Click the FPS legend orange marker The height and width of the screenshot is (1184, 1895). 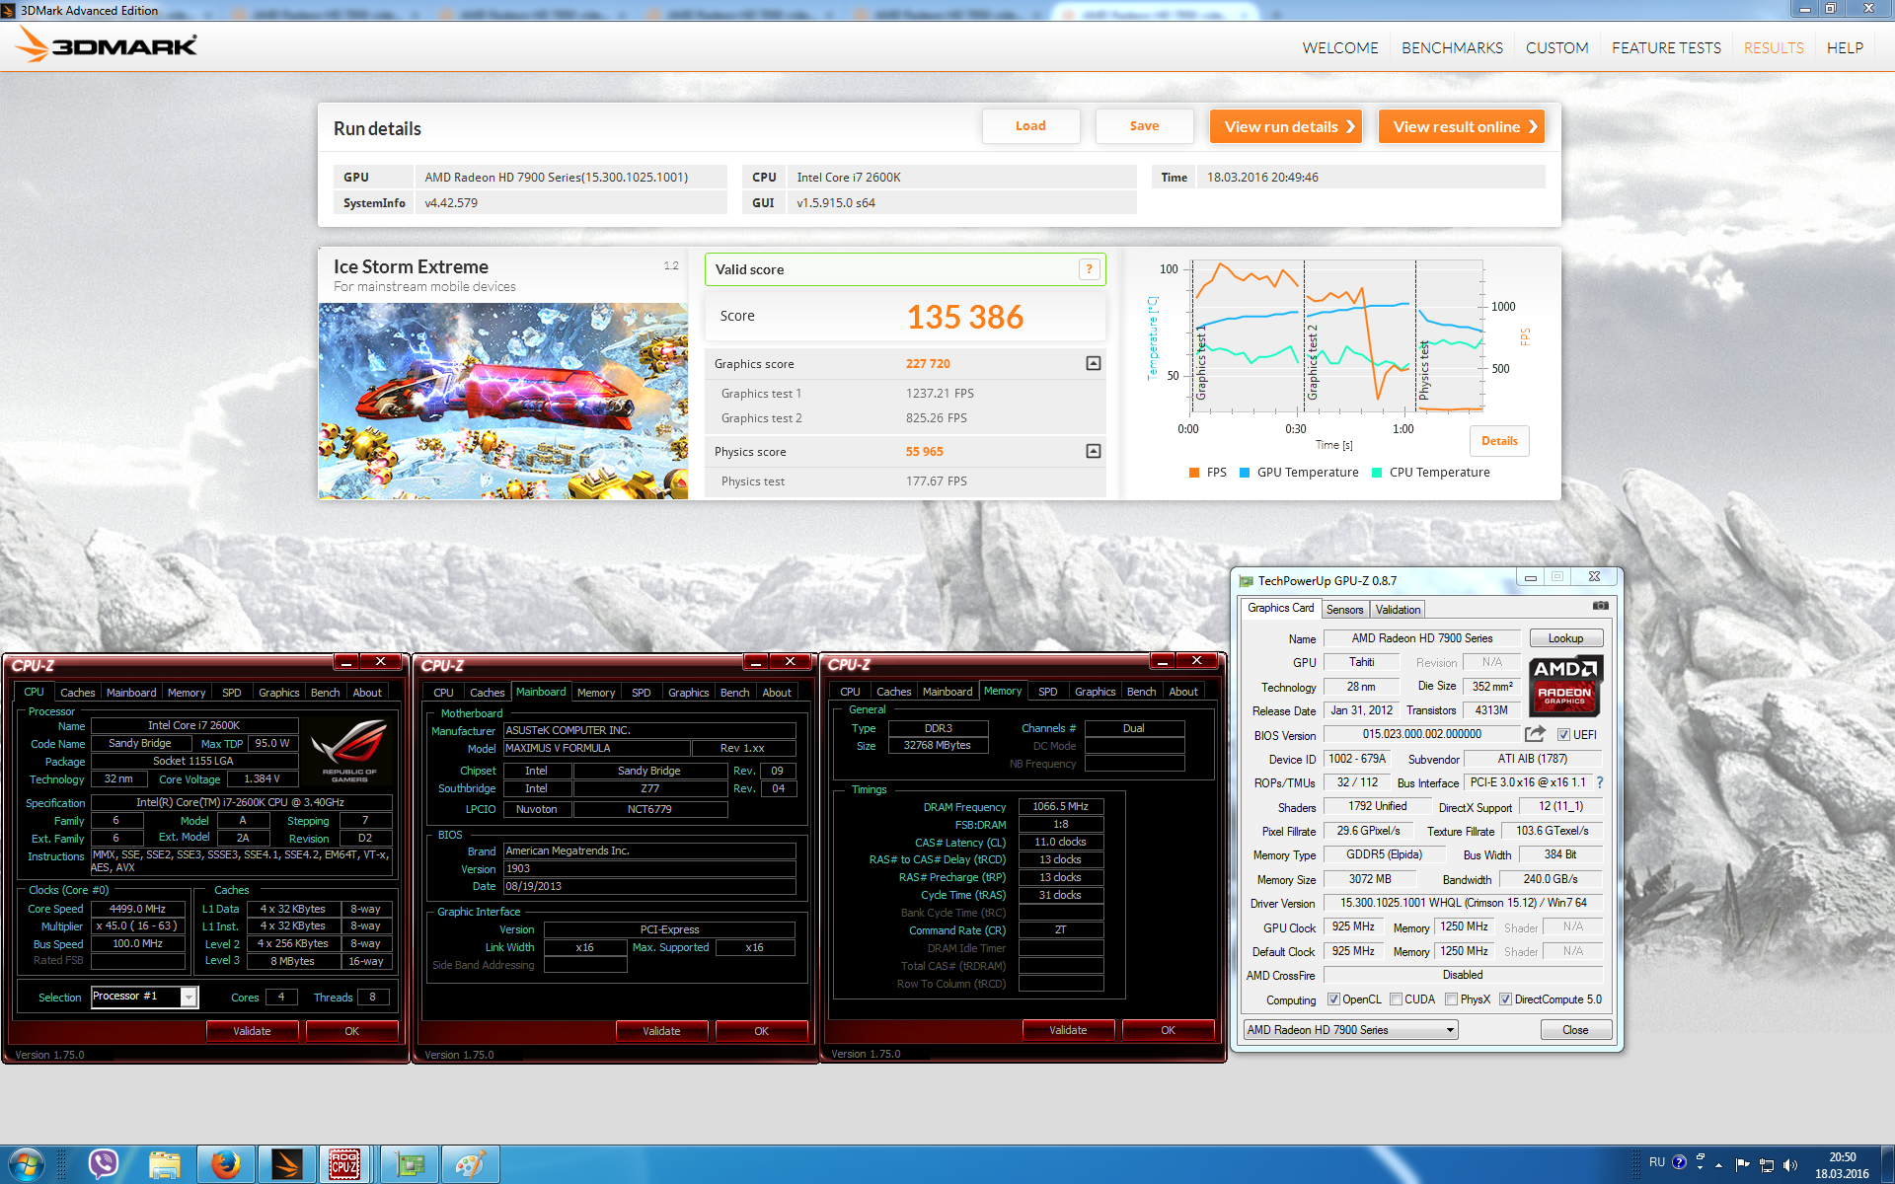pyautogui.click(x=1194, y=473)
